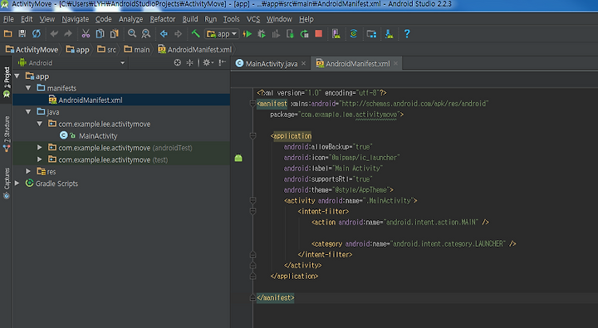
Task: Open the app run configuration dropdown
Action: 222,34
